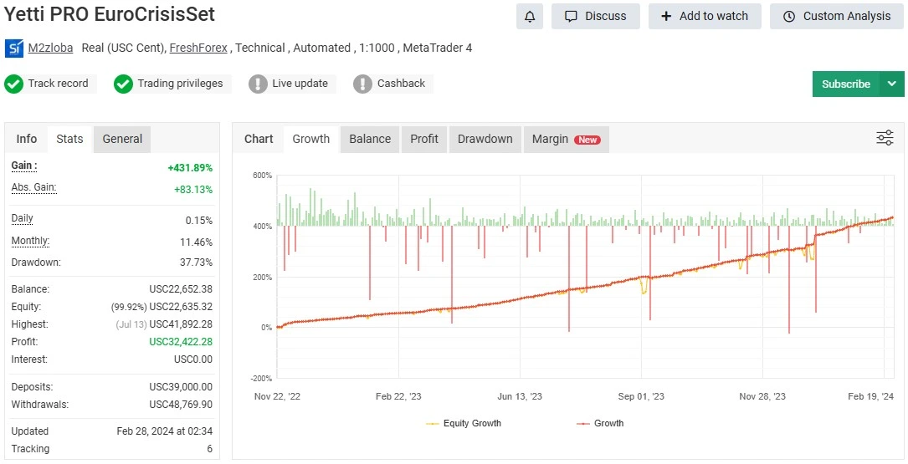Switch to the General info tab
Image resolution: width=908 pixels, height=464 pixels.
pyautogui.click(x=122, y=139)
